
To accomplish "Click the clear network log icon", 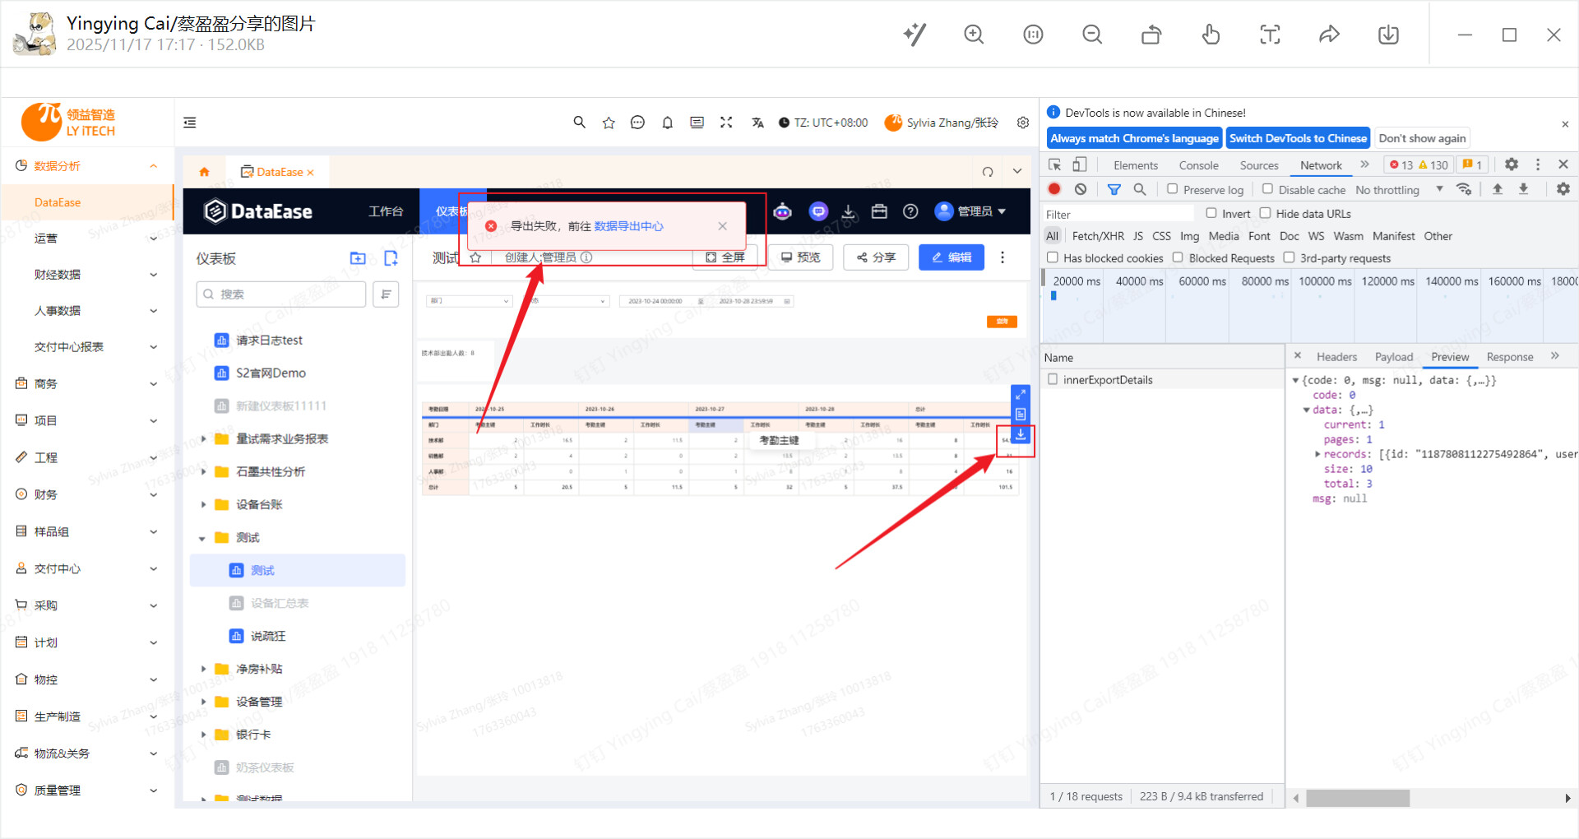I will coord(1081,189).
